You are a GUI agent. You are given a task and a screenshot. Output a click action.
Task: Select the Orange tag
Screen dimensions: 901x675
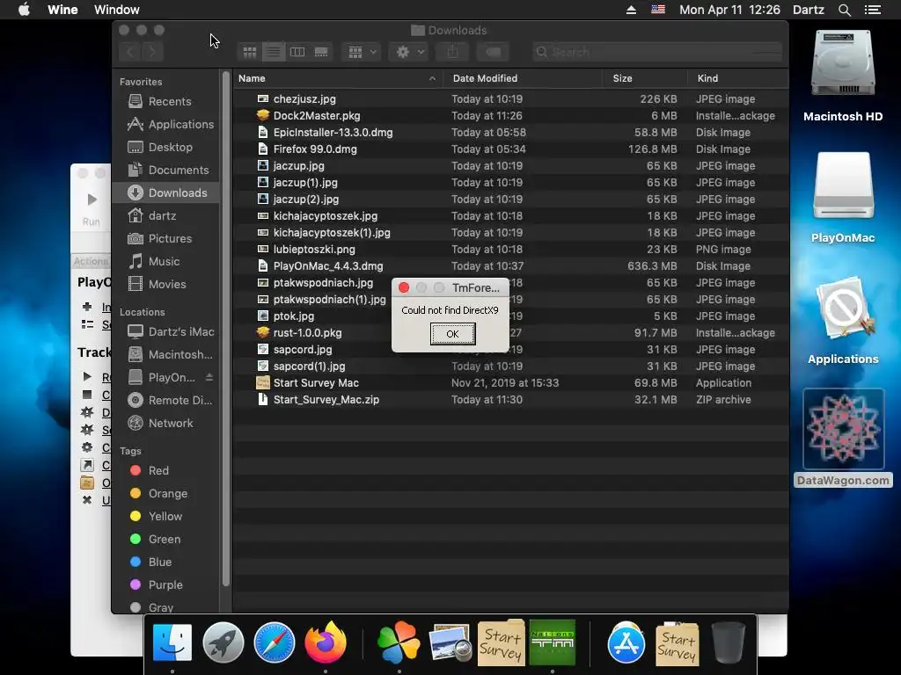coord(165,494)
